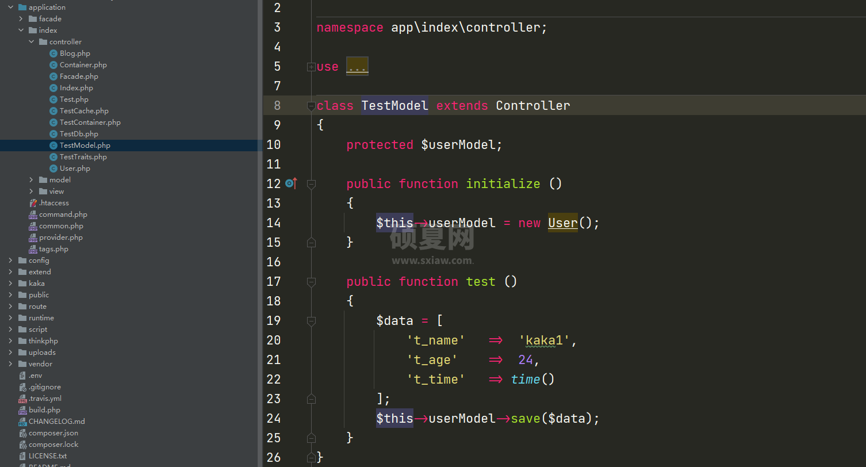Expand the thinkphp folder

[x=10, y=341]
